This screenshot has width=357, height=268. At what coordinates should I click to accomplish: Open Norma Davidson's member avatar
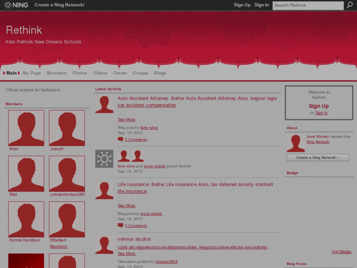26,219
